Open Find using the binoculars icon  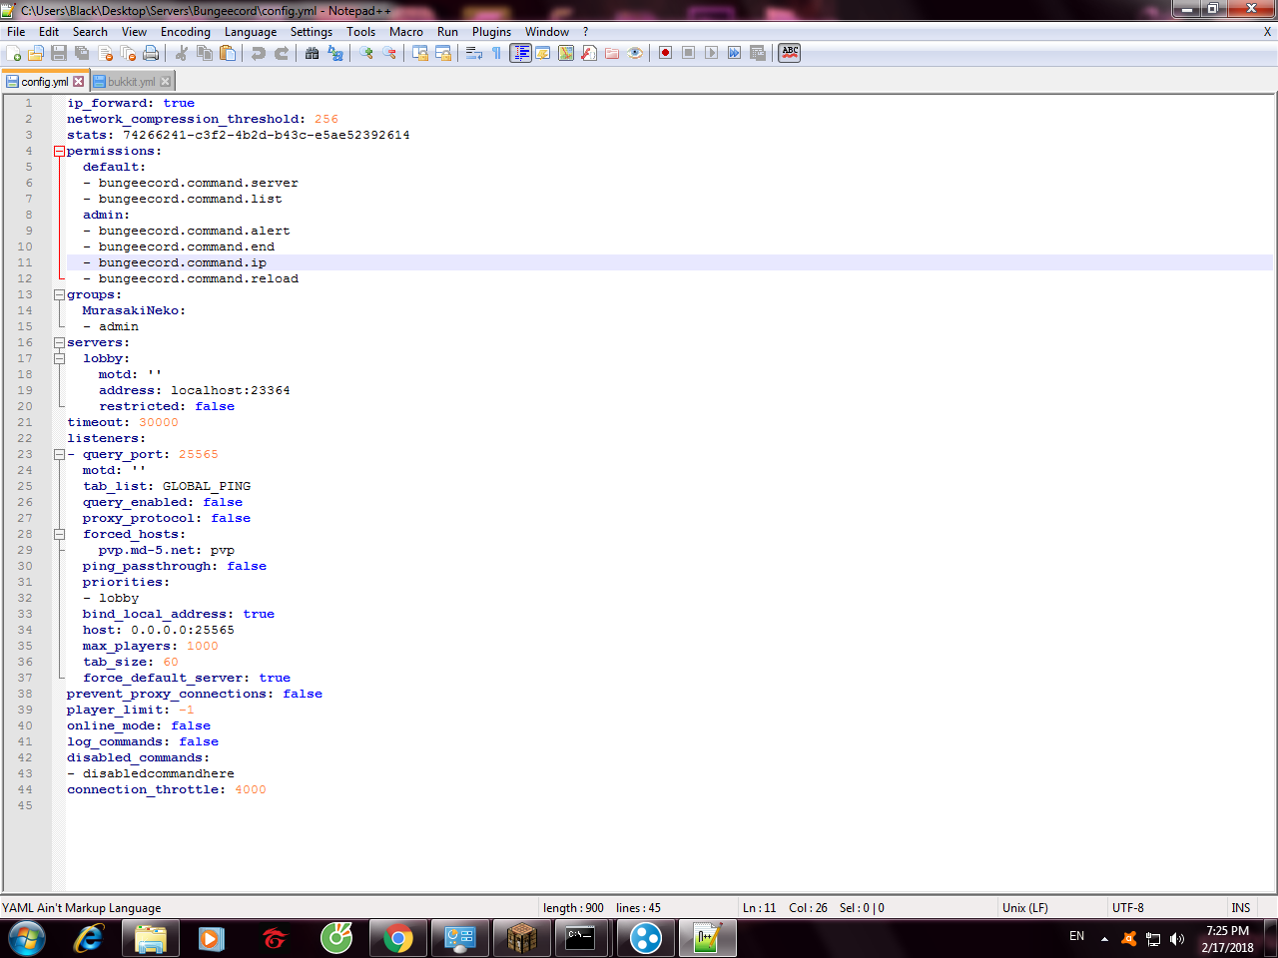313,53
